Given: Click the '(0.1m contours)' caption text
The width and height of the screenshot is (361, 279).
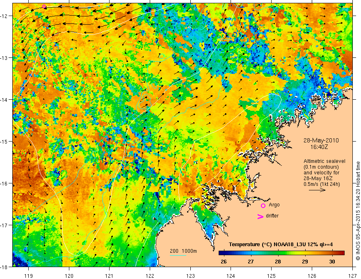Looking at the screenshot, I should [321, 167].
